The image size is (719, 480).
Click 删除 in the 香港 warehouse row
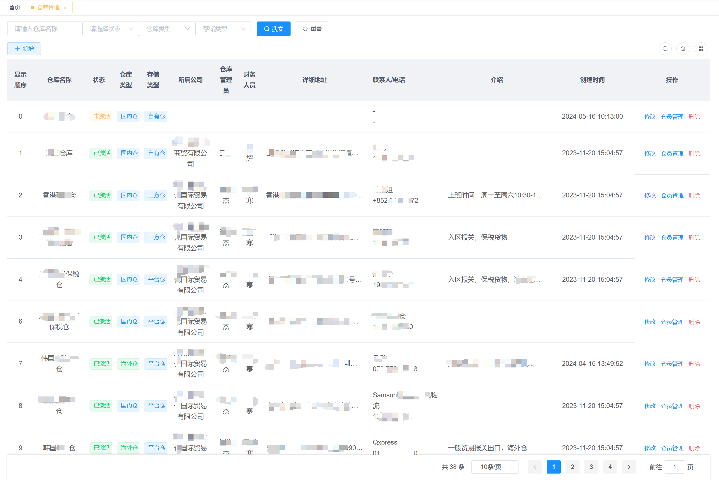pos(694,195)
